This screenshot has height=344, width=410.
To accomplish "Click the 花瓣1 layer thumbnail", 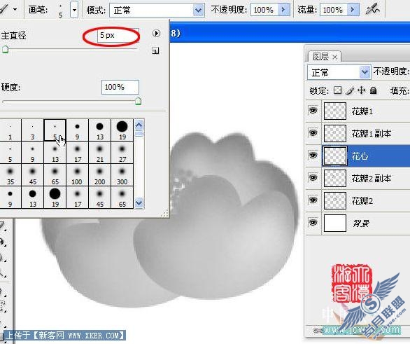I will (x=335, y=111).
